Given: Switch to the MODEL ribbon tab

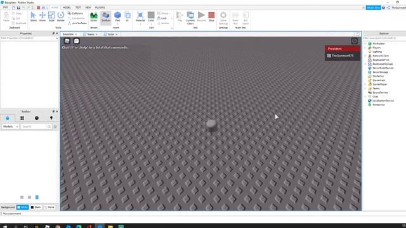Looking at the screenshot, I should (67, 8).
